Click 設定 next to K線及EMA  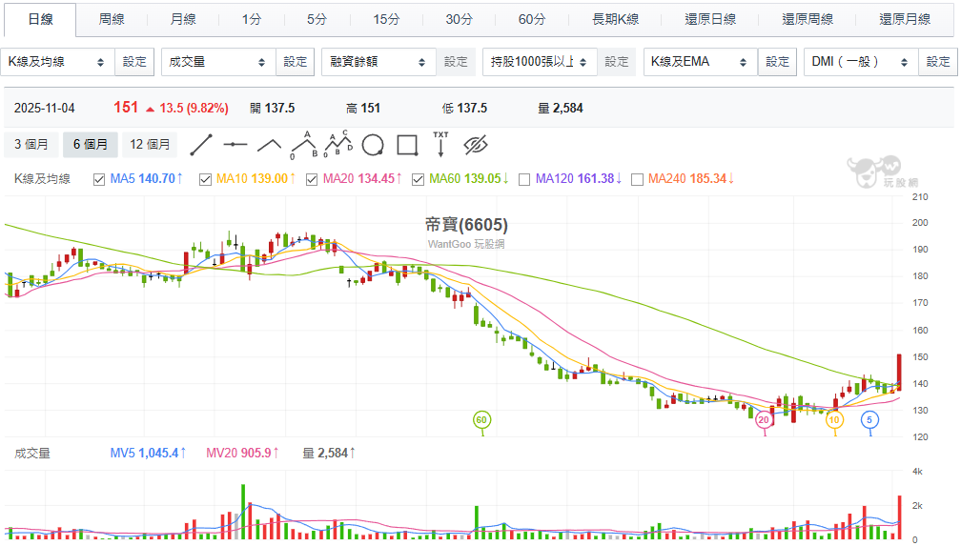pyautogui.click(x=778, y=62)
